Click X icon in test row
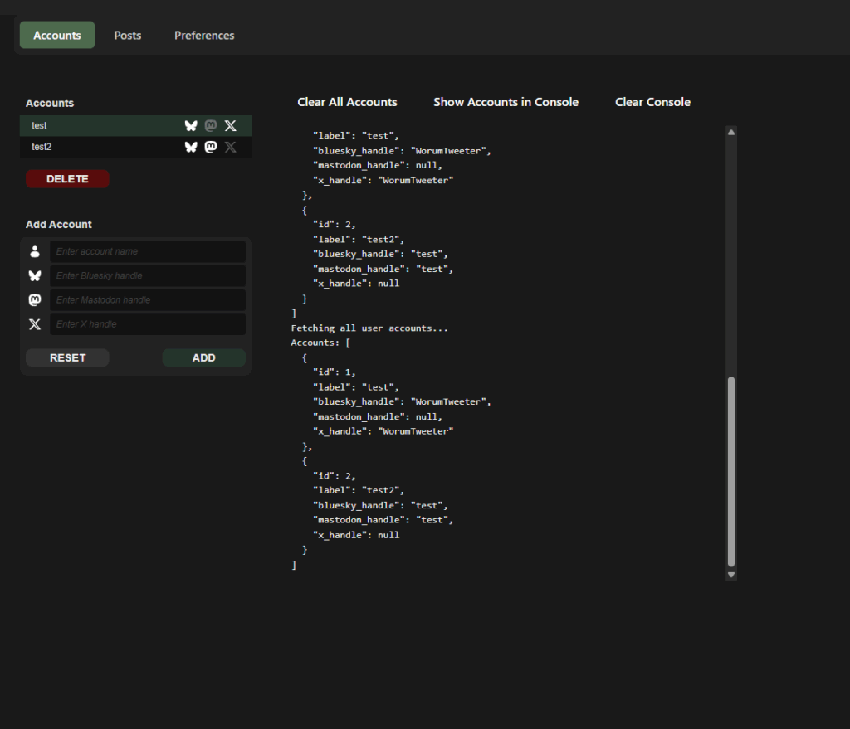 pyautogui.click(x=231, y=125)
